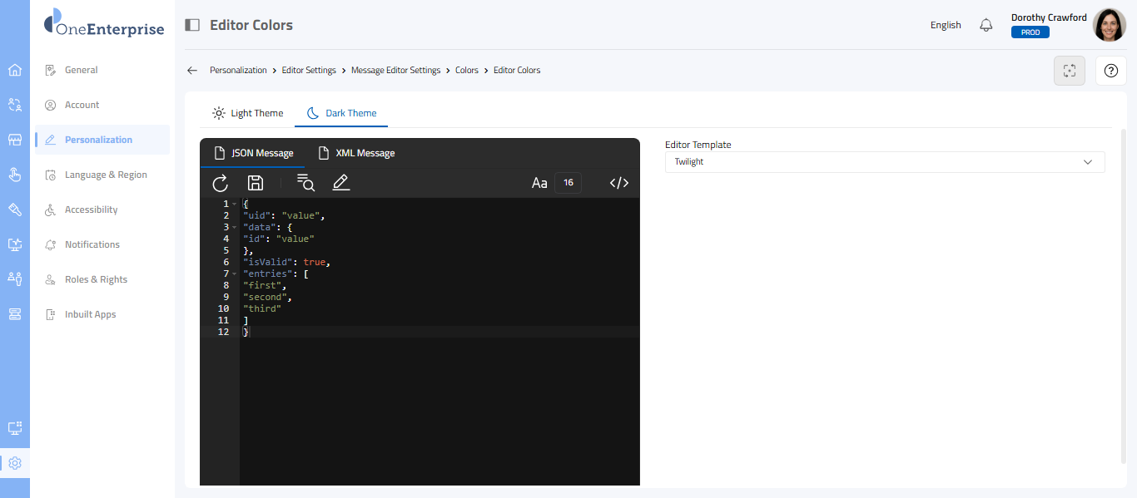Open the Editor Template Twilight dropdown
1137x498 pixels.
point(884,162)
